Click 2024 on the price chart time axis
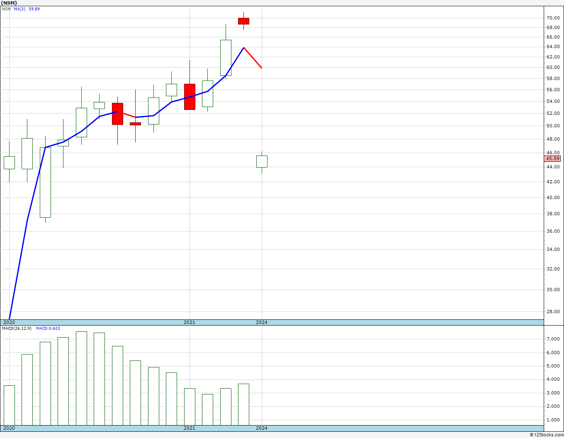Screen dimensions: 564x438 click(x=262, y=322)
